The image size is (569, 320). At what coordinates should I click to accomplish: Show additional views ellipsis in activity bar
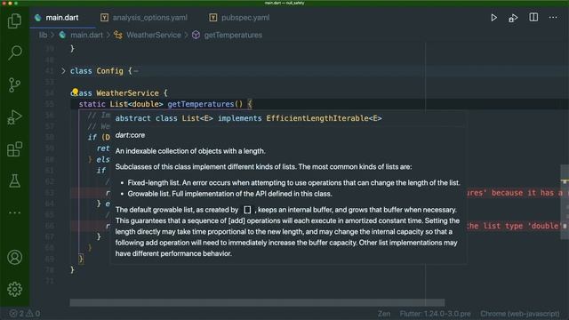[x=14, y=212]
